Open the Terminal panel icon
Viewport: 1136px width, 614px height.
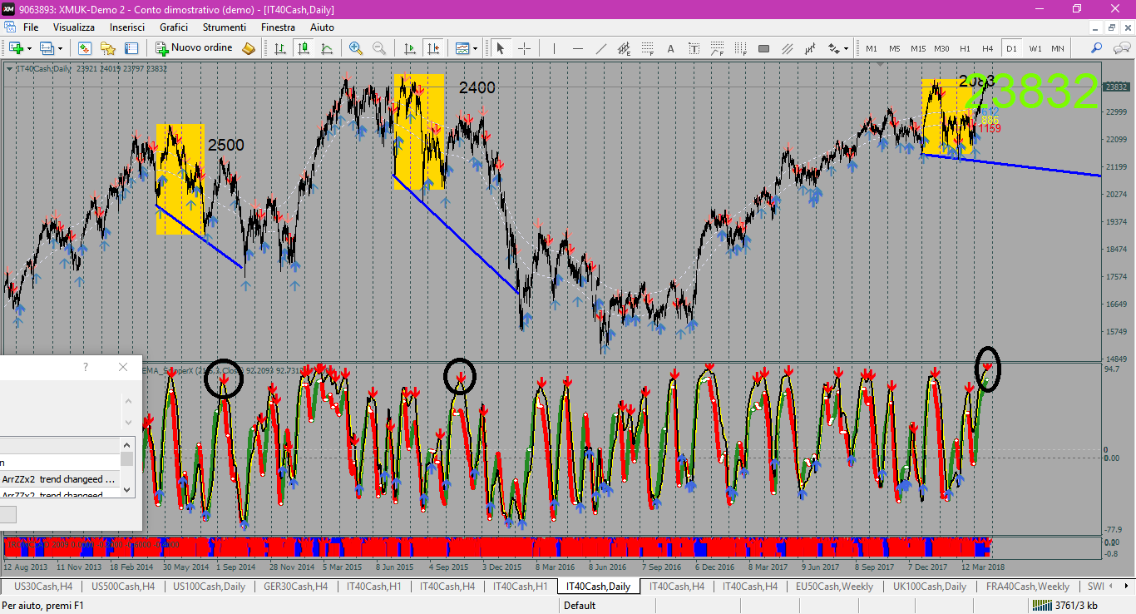pos(131,48)
